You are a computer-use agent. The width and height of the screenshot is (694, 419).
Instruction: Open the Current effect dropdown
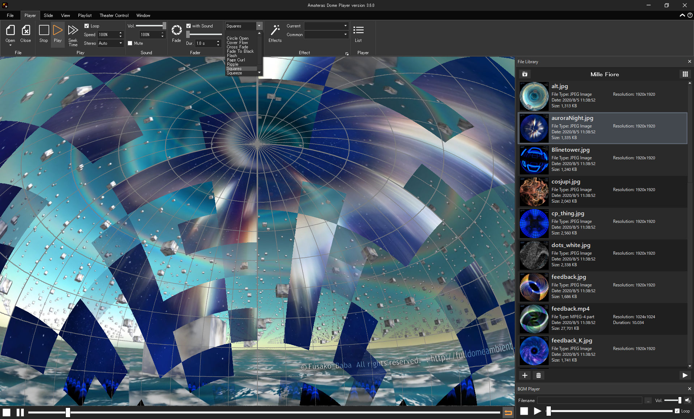[x=326, y=26]
